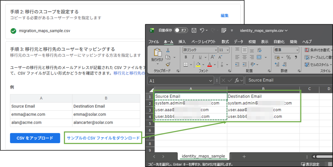
Task: Click the cell borders icon
Action: 186,65
